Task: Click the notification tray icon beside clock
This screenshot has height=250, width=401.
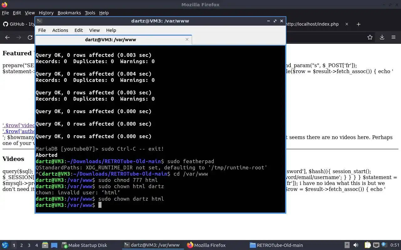Action: pyautogui.click(x=384, y=245)
